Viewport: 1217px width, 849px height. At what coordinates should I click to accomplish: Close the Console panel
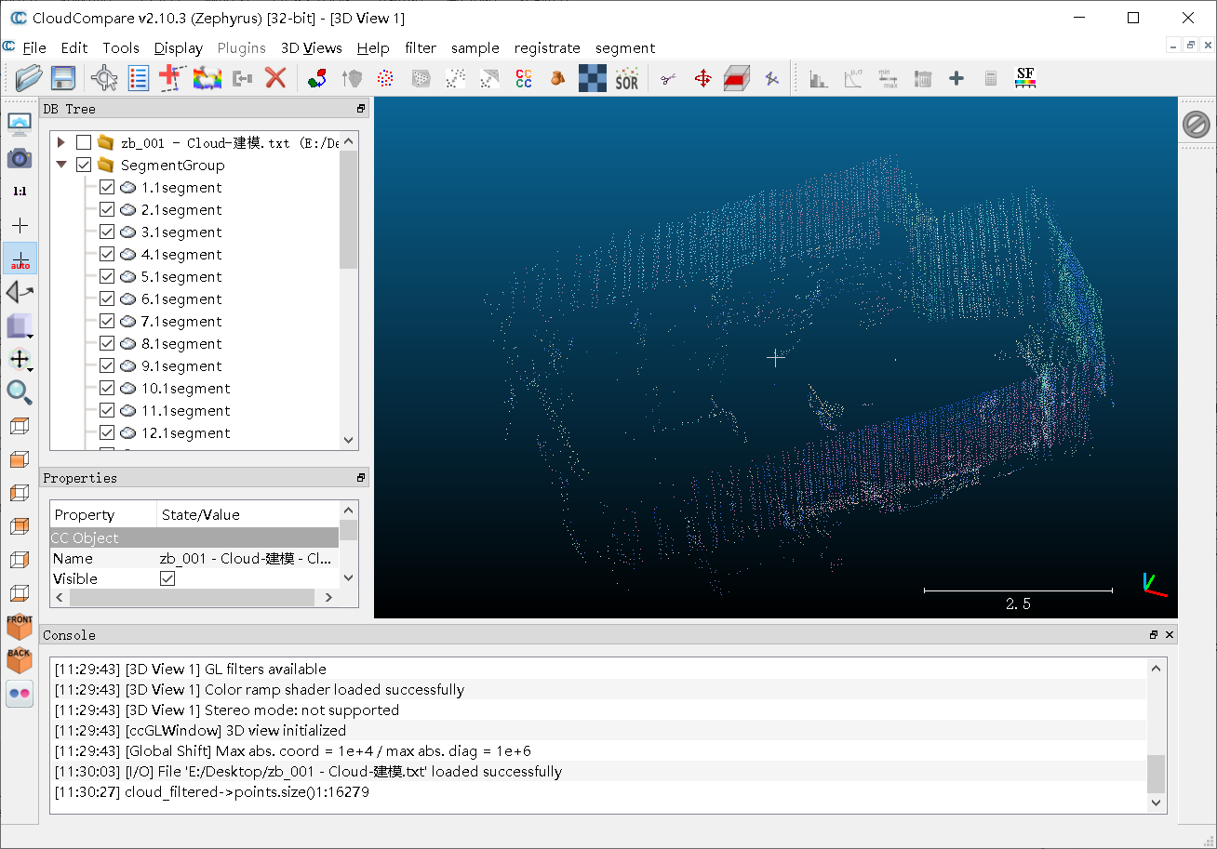click(1170, 635)
